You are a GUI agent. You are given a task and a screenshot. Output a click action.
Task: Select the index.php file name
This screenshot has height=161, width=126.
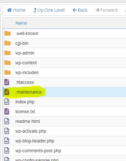[x=25, y=102]
